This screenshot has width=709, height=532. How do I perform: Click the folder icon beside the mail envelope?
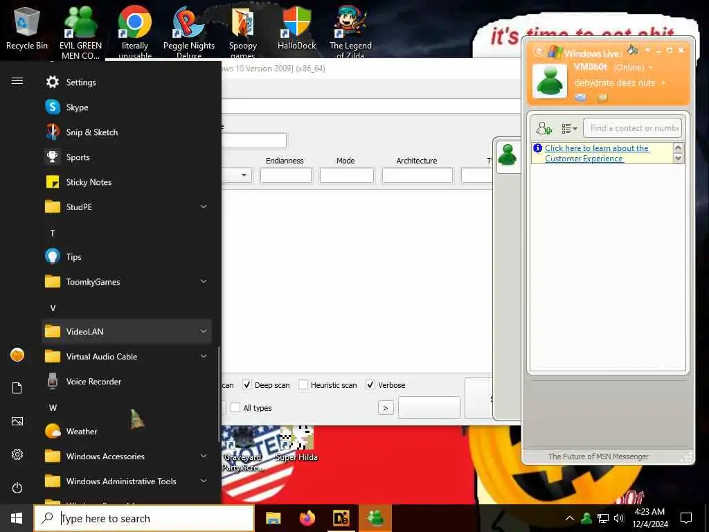coord(602,98)
